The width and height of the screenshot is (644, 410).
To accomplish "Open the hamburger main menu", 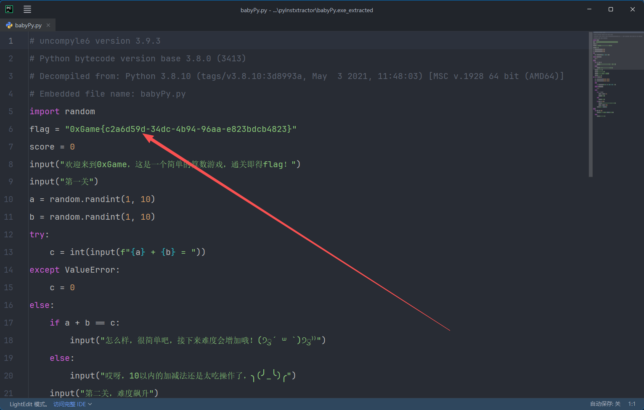I will point(27,9).
